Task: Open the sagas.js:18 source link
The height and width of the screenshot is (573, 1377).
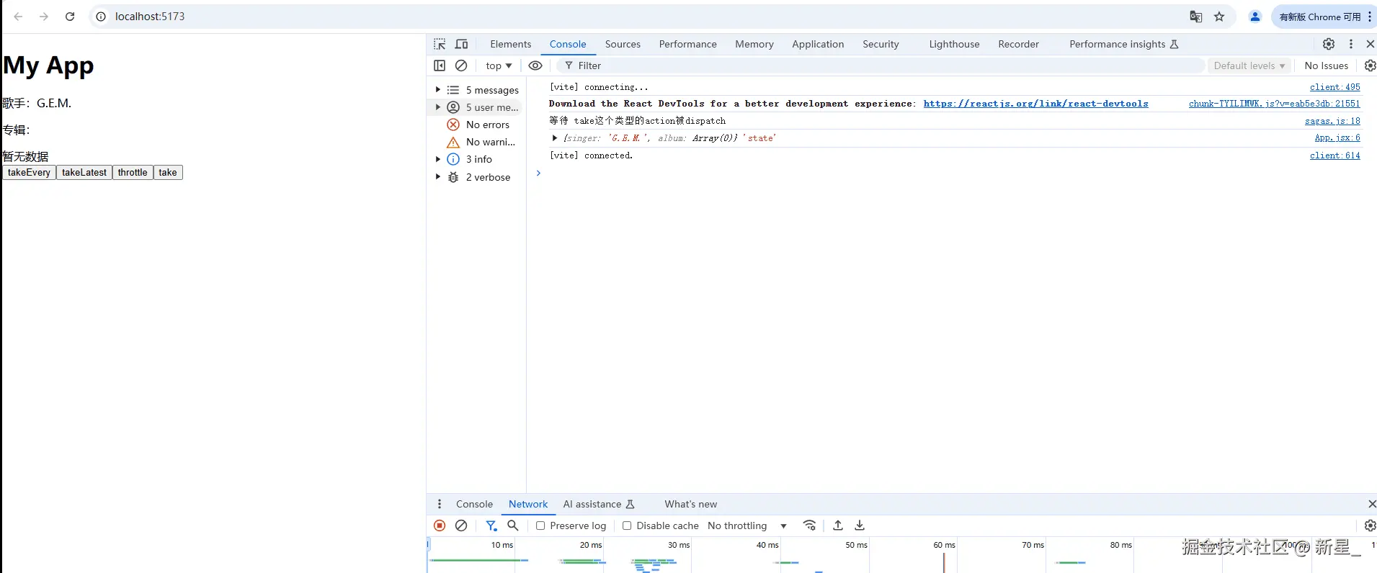Action: (x=1332, y=121)
